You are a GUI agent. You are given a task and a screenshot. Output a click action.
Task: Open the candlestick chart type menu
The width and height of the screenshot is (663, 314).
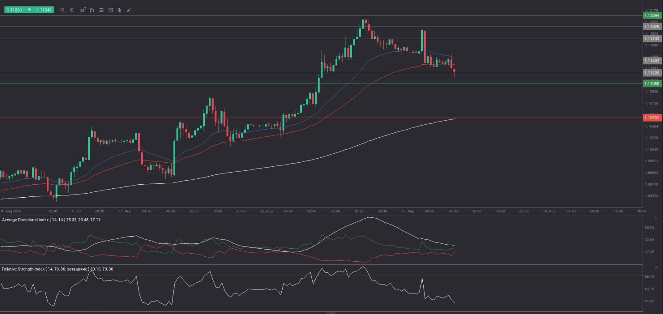pos(92,10)
